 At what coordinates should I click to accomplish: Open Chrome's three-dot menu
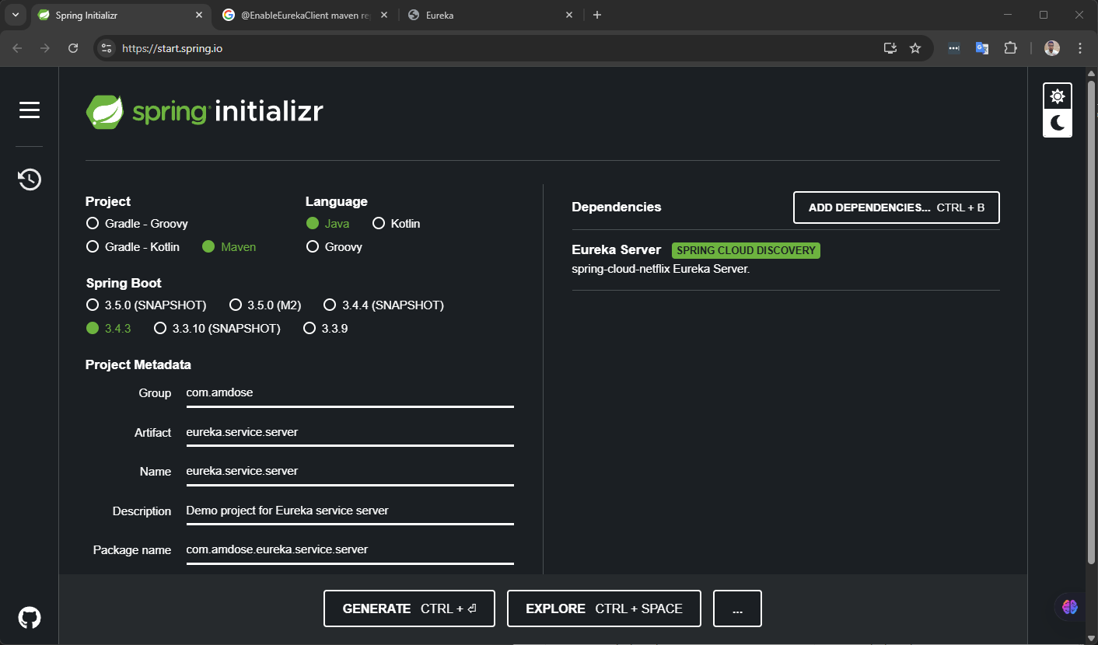coord(1080,48)
